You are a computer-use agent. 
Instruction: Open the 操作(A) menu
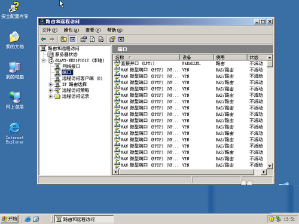[x=71, y=30]
